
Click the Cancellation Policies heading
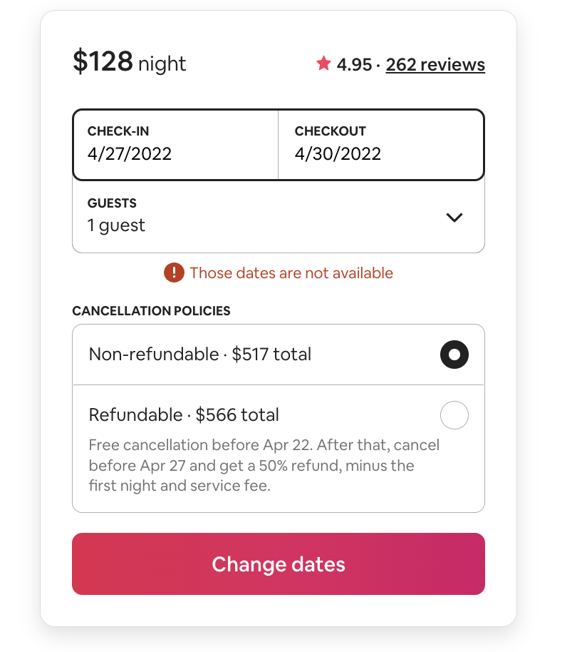[151, 311]
